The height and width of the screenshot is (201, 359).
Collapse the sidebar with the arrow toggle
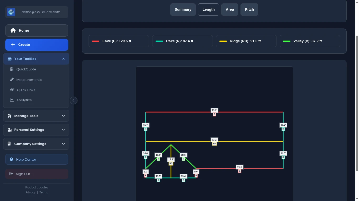pos(74,100)
